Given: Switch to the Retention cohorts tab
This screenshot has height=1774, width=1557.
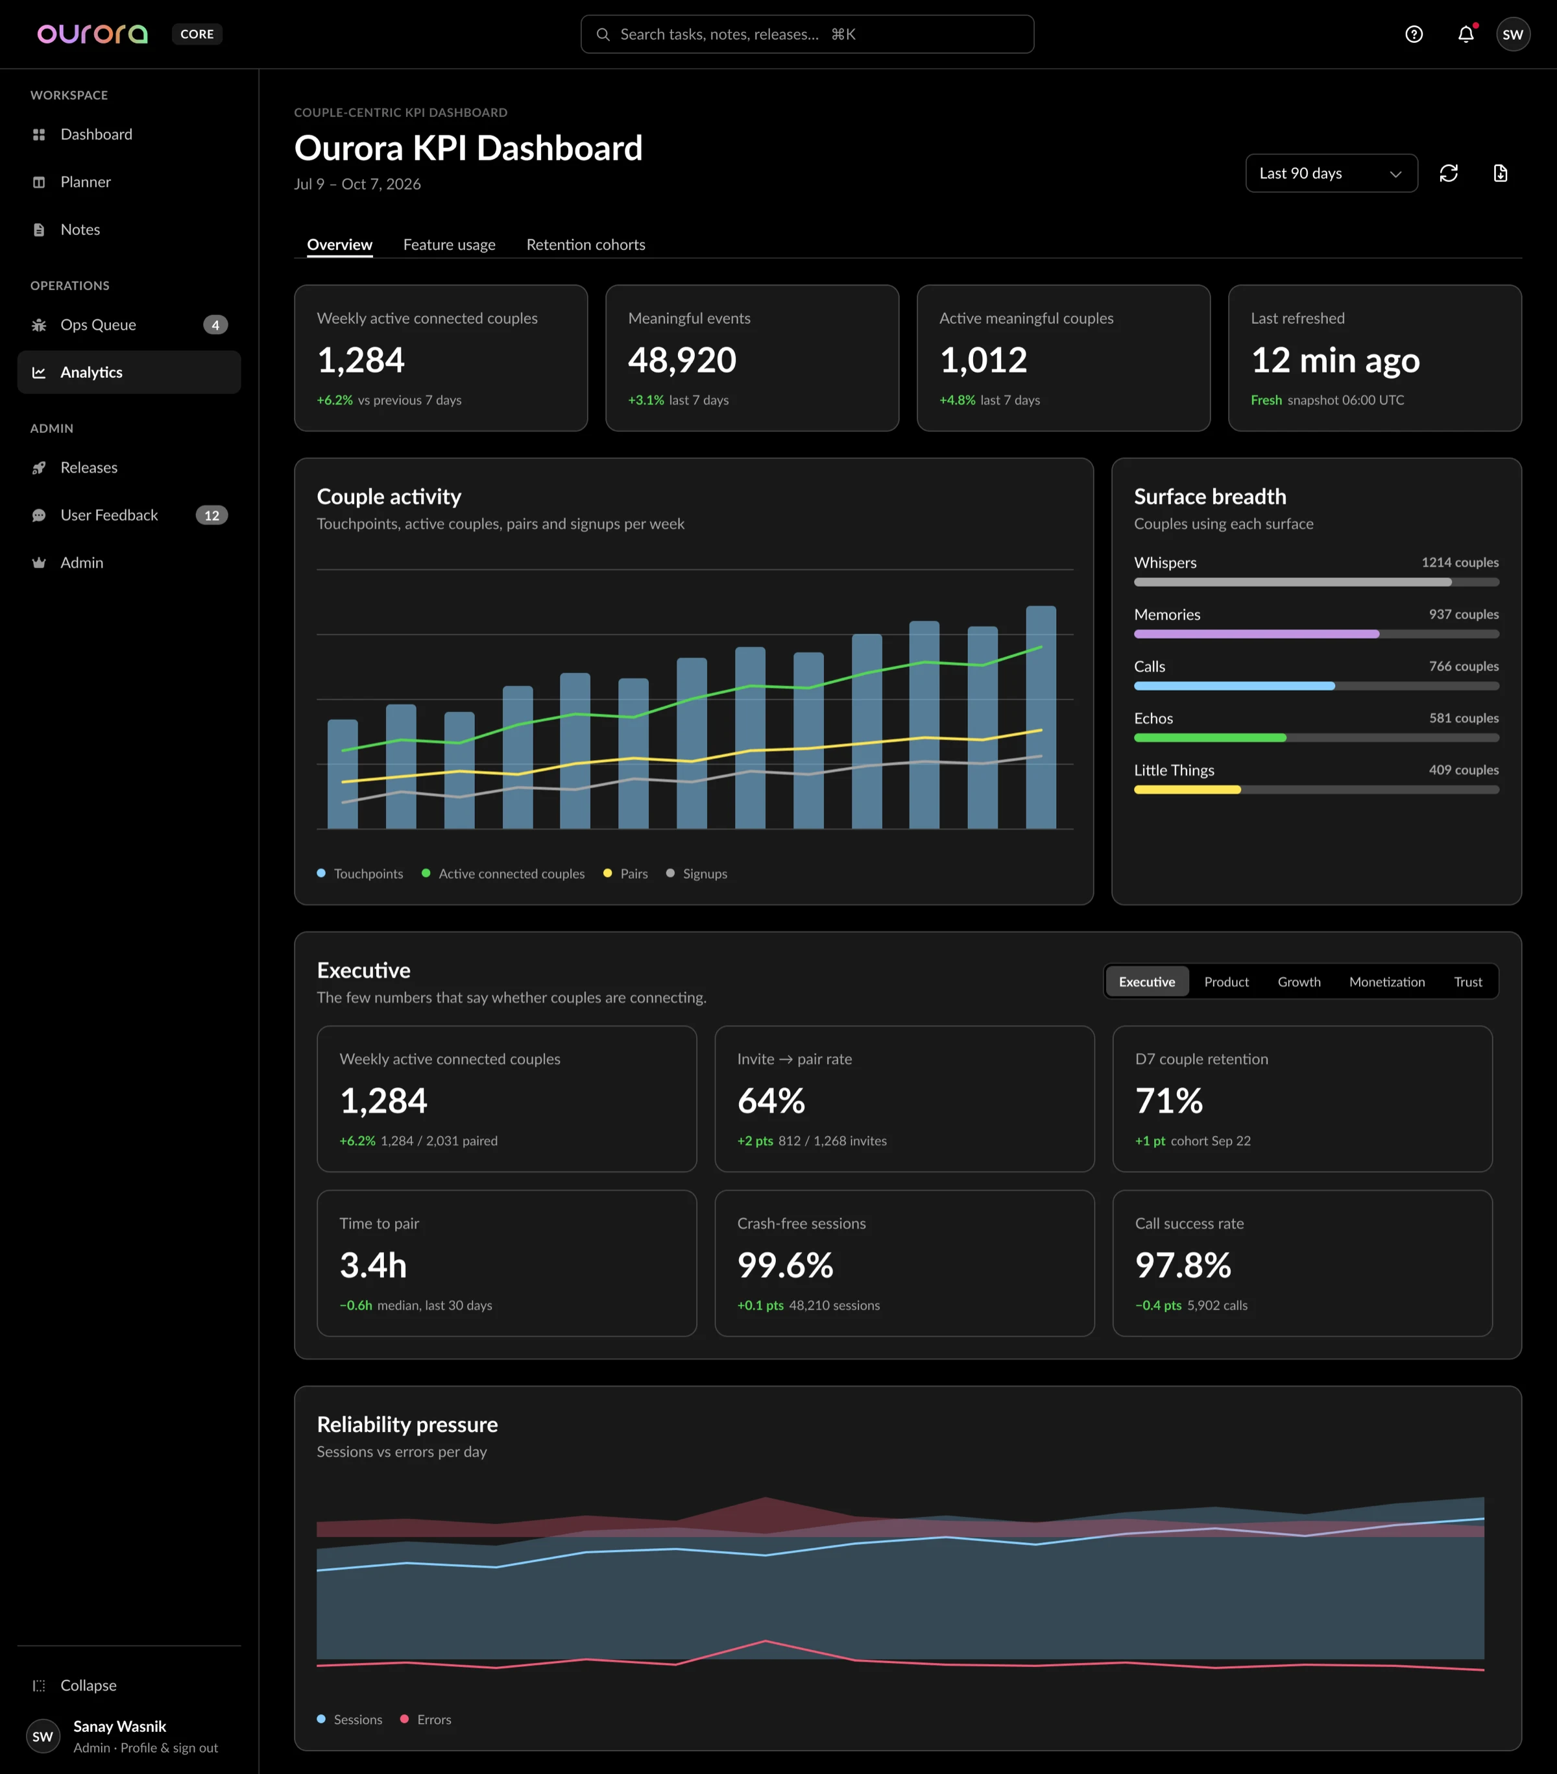Looking at the screenshot, I should point(586,245).
